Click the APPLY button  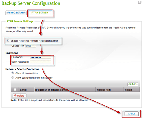[x=132, y=114]
